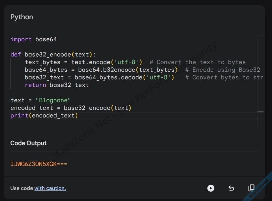Click the "# Encode using Base32" comment
The width and height of the screenshot is (272, 201).
pos(222,70)
